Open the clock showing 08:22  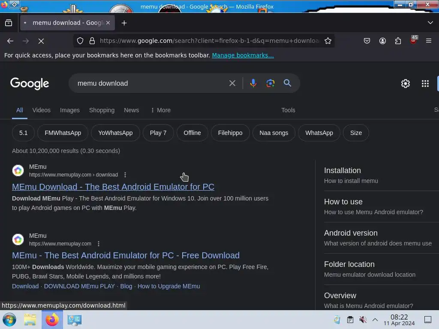point(399,320)
